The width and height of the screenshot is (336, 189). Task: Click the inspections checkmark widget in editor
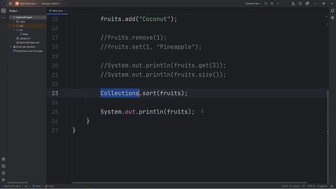[x=326, y=17]
